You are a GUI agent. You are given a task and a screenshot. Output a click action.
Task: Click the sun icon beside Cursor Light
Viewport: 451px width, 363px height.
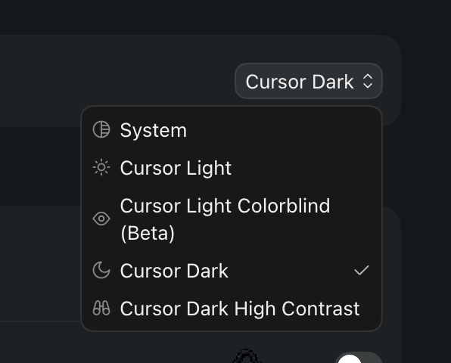pos(101,167)
